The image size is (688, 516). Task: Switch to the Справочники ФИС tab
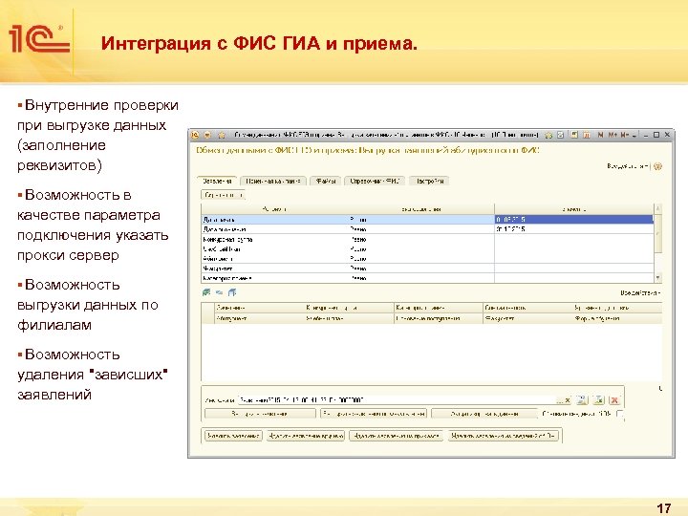pos(375,181)
